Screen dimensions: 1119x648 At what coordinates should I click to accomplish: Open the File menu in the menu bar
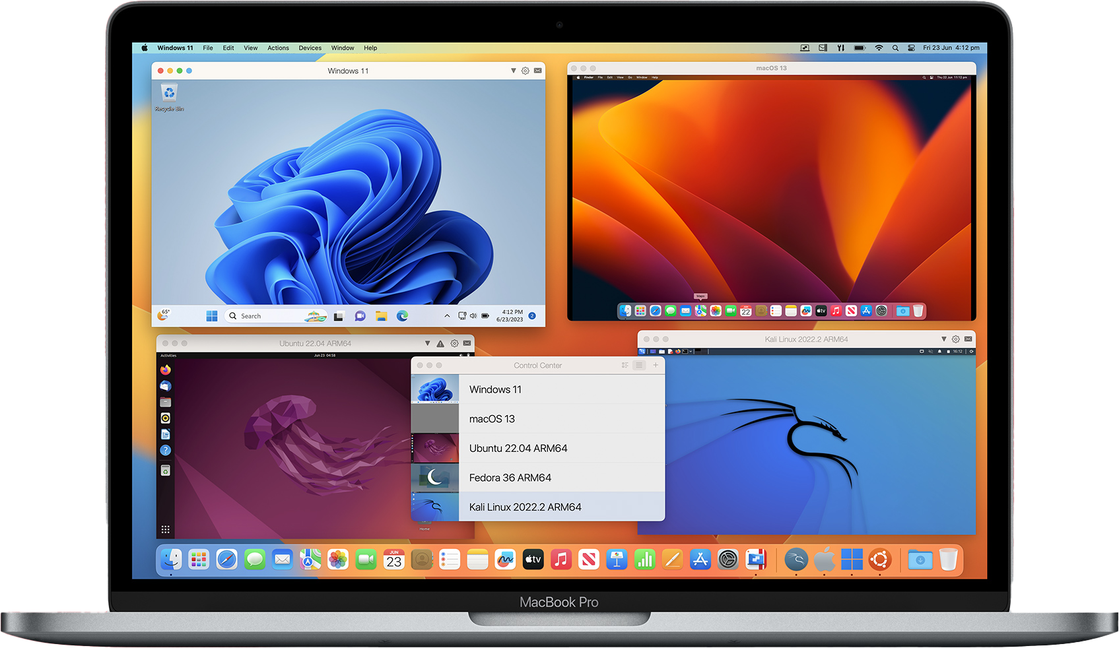pos(208,48)
